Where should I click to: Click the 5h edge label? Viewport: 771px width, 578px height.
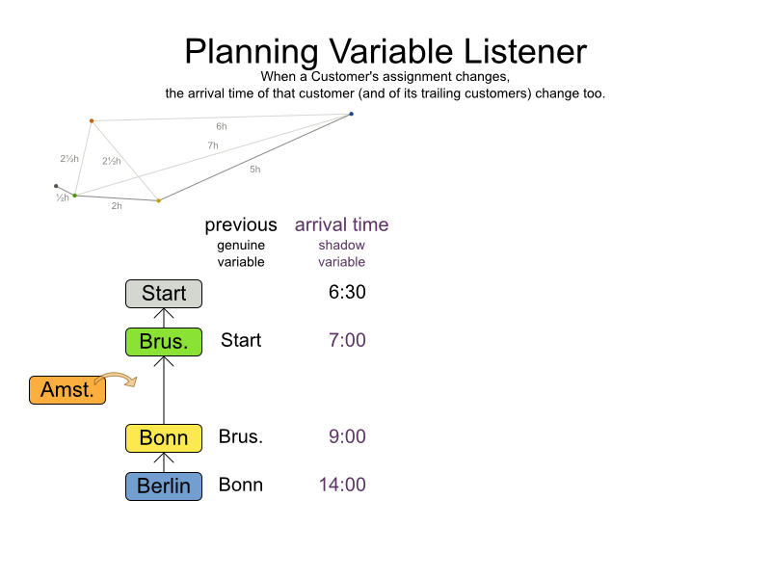click(x=254, y=169)
